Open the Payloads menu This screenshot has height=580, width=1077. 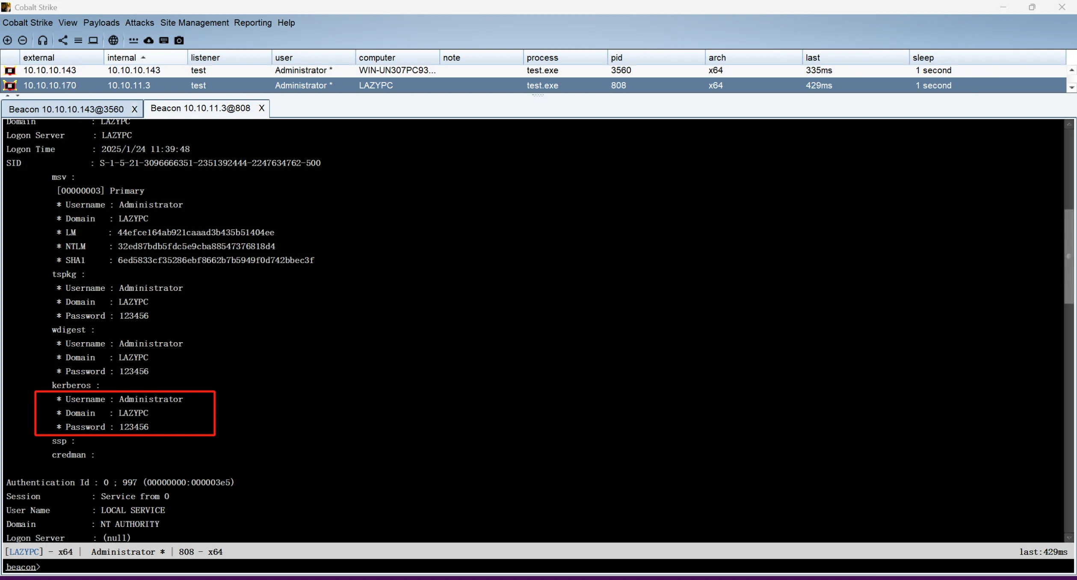[x=101, y=23]
